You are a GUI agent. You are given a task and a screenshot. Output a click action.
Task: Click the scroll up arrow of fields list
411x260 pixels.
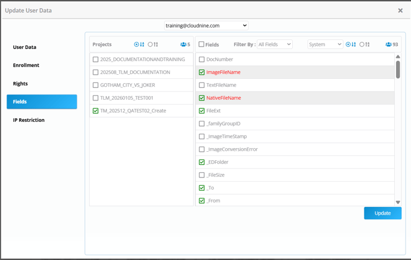tap(398, 56)
